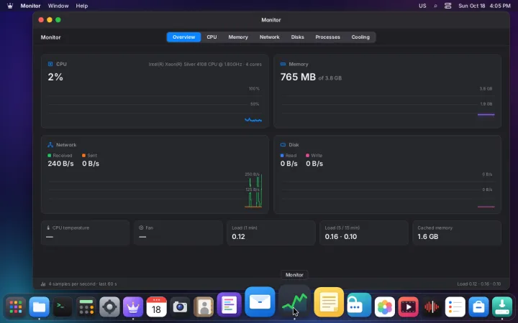Click the Load (1 min) 0.12 card

(x=271, y=233)
